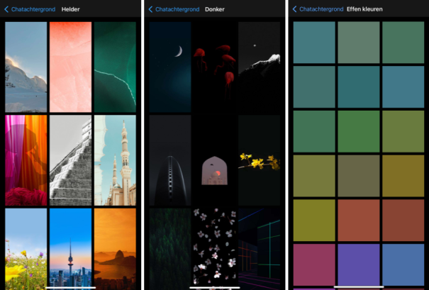Go back to Chatachtergrond from Donker screen
This screenshot has height=290, width=429.
[174, 9]
